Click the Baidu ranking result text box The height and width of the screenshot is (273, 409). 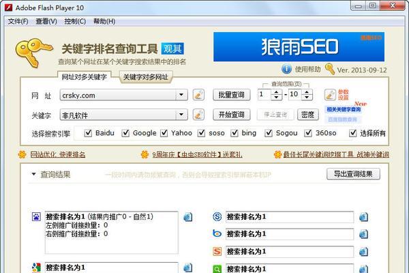coord(111,233)
